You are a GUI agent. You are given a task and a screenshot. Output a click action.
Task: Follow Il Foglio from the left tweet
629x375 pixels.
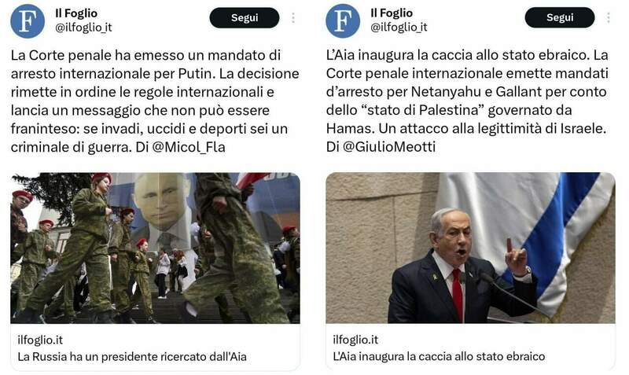tap(245, 17)
